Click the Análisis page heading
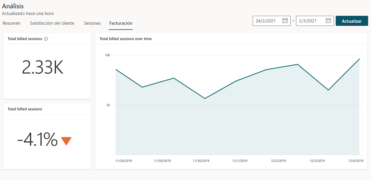 click(13, 6)
